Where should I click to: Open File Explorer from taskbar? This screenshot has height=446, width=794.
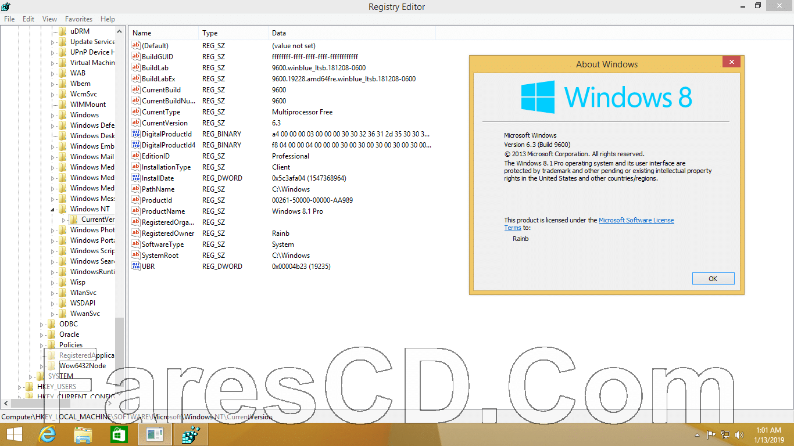point(83,434)
